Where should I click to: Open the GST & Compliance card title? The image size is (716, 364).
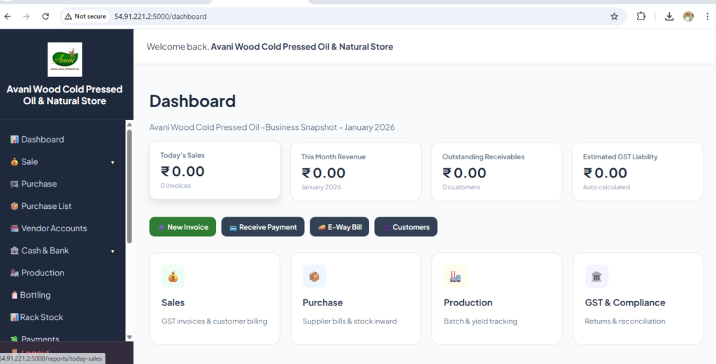(x=625, y=303)
